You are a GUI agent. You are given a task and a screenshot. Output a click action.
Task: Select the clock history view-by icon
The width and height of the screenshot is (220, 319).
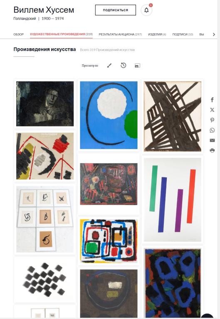124,65
